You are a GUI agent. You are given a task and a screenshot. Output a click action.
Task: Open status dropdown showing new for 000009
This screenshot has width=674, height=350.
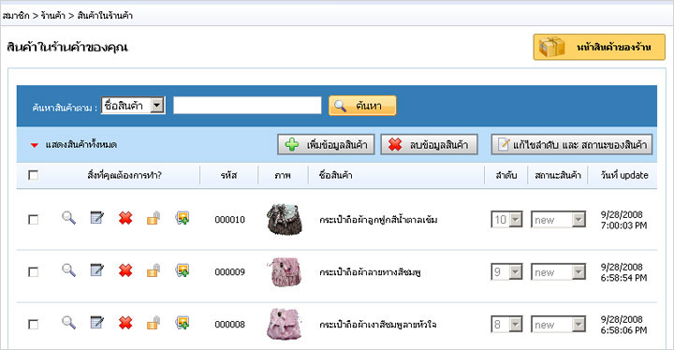point(558,272)
